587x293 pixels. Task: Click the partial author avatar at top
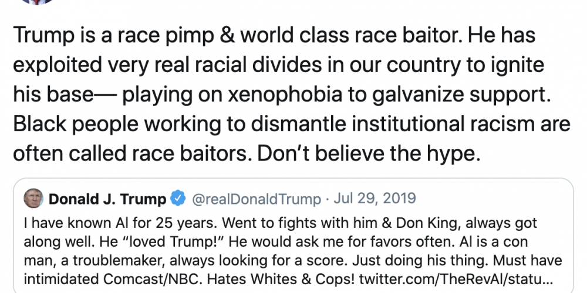(34, 2)
